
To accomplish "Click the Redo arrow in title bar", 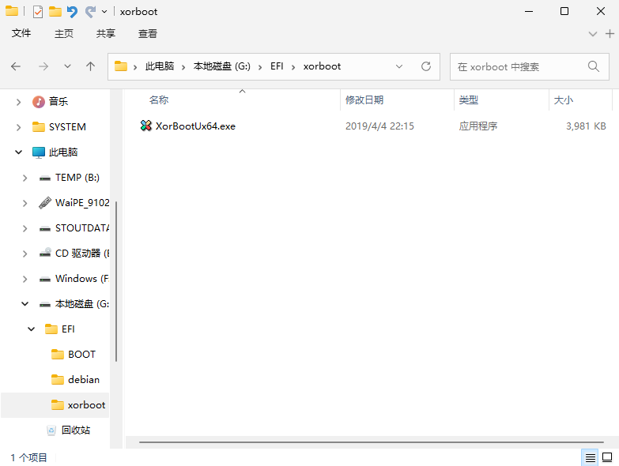I will (x=90, y=12).
